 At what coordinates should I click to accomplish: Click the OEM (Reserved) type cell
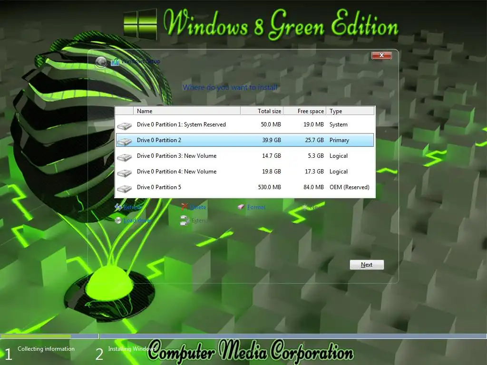point(350,187)
